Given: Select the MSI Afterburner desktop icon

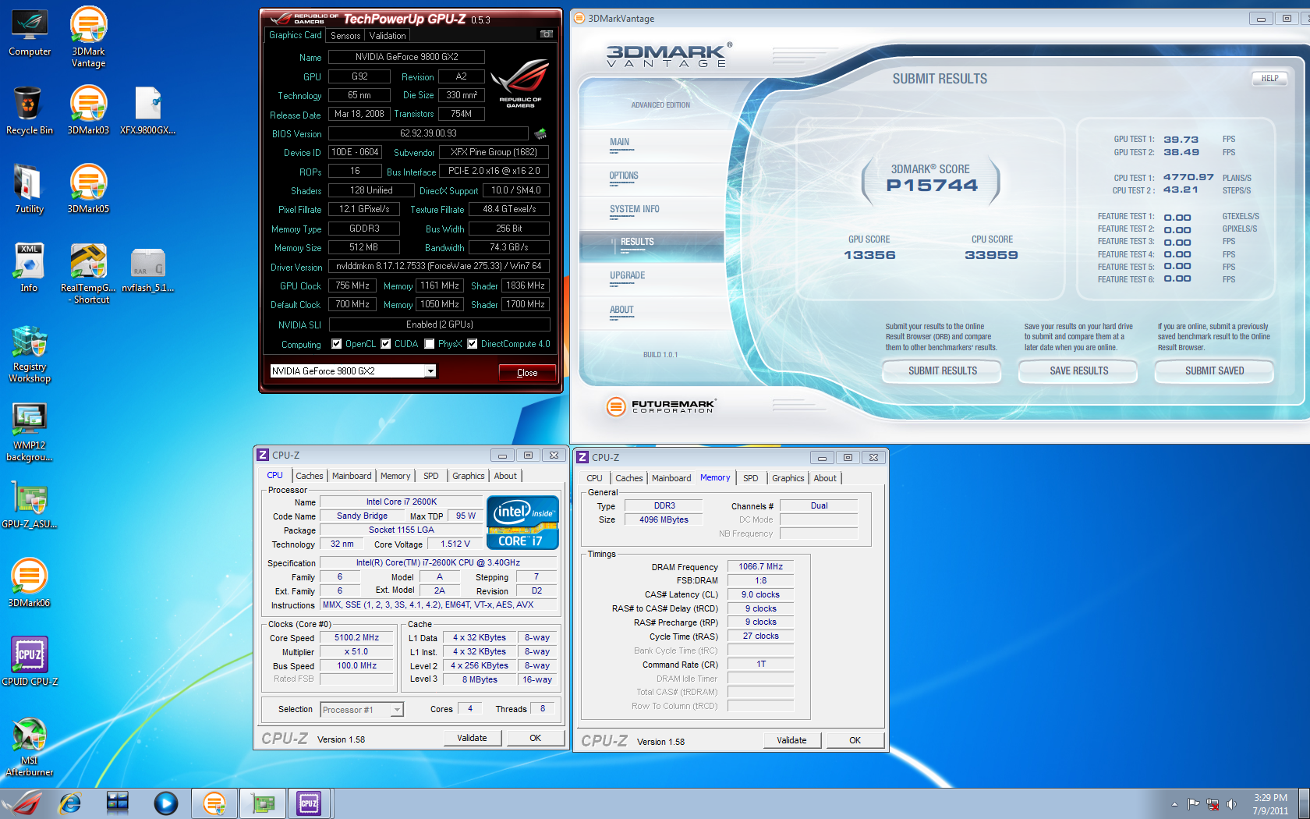Looking at the screenshot, I should (x=30, y=746).
